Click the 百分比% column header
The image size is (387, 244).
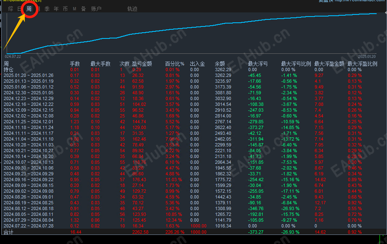point(175,64)
